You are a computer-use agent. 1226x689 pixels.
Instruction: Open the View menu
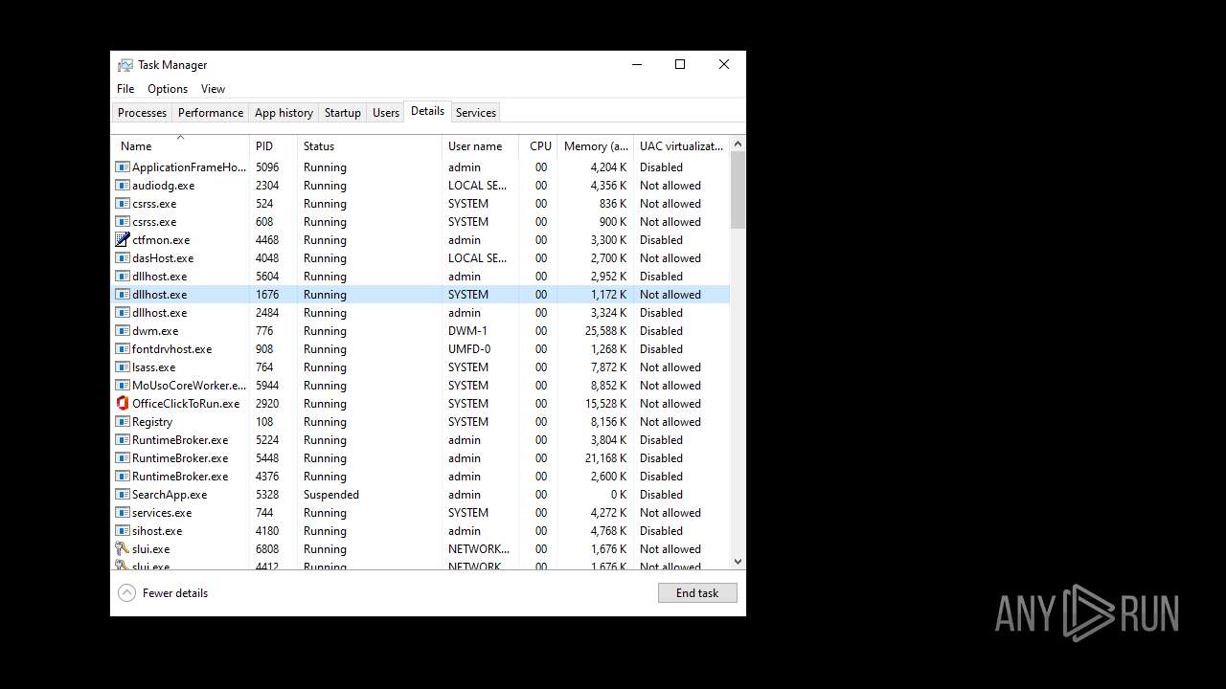(x=213, y=89)
